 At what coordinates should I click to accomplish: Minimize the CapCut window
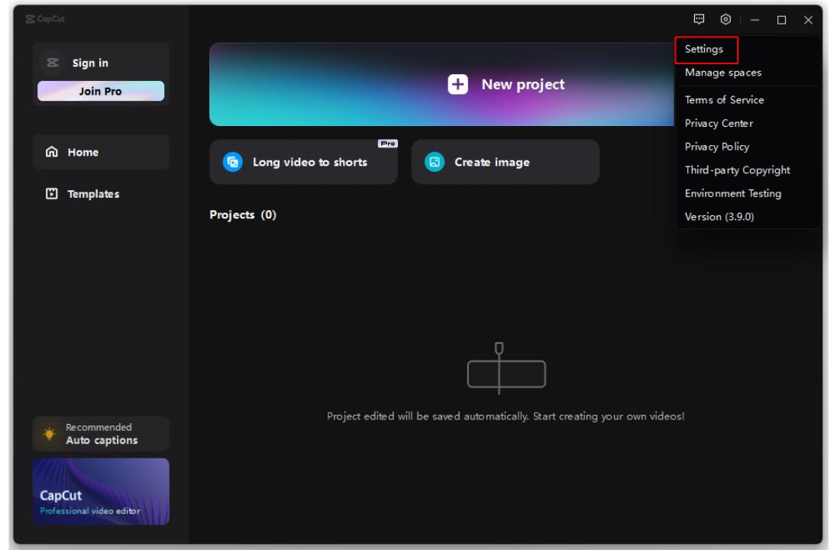pos(755,20)
